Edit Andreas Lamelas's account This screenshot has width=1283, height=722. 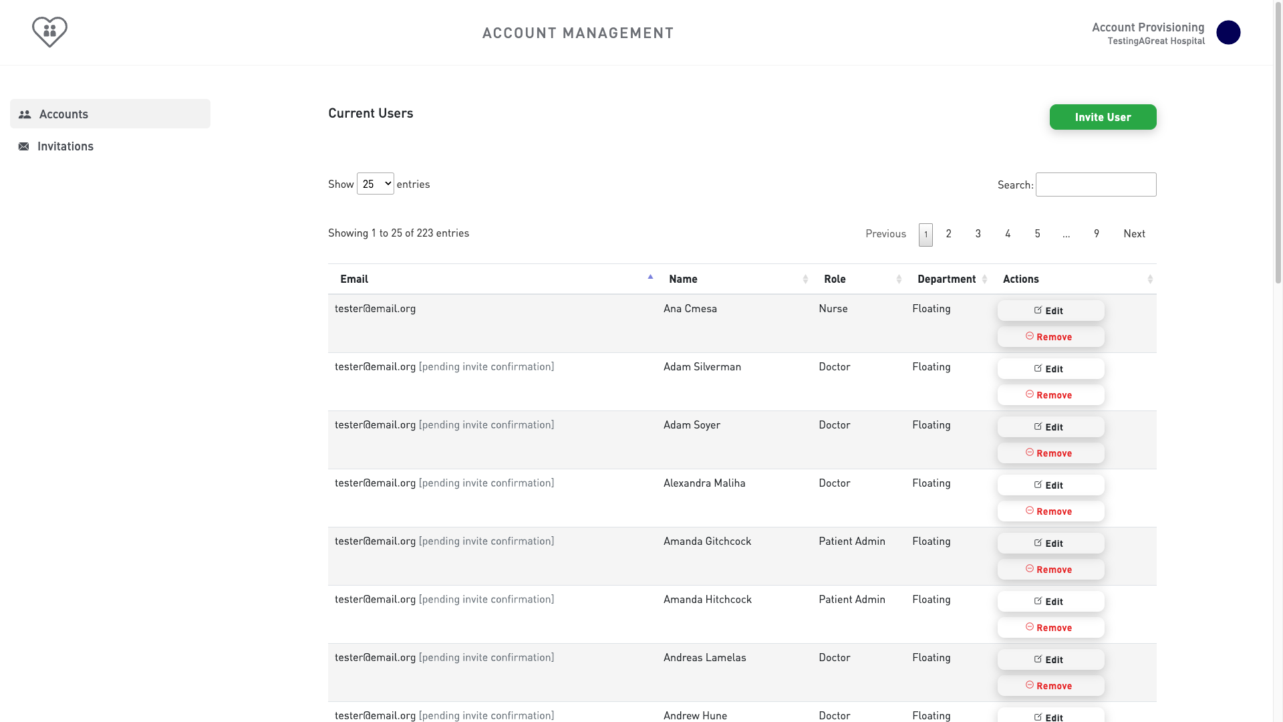(1050, 660)
